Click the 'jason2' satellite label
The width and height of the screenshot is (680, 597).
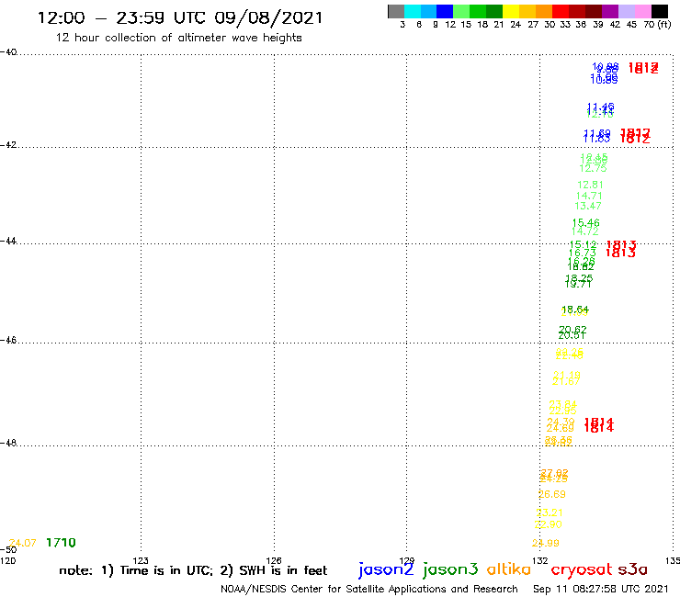386,569
